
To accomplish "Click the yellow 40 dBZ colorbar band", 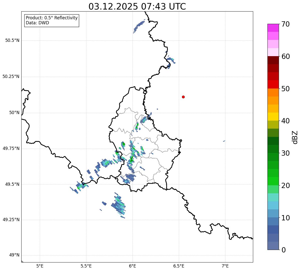I will [273, 117].
